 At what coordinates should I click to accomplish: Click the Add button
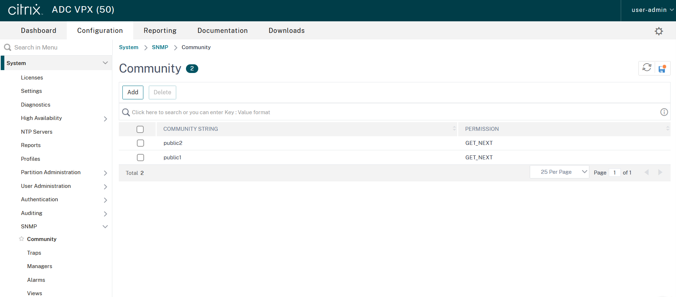coord(133,92)
